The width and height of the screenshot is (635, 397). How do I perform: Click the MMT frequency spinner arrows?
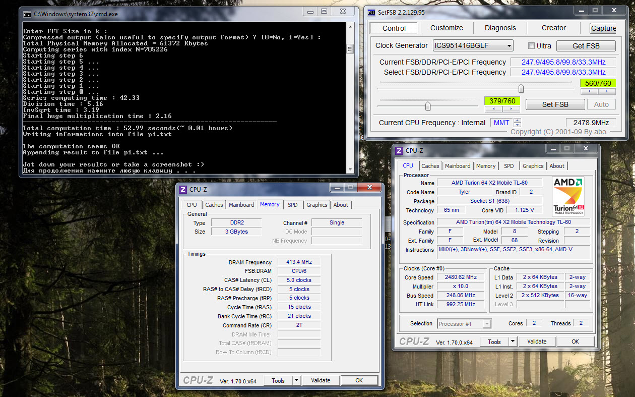click(517, 123)
